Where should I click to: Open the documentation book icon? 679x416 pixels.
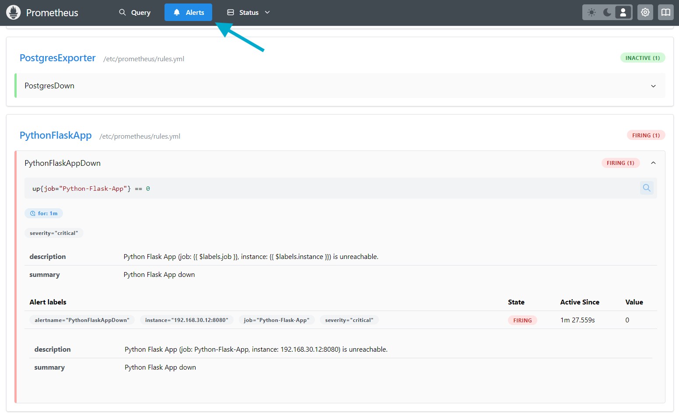pos(665,12)
